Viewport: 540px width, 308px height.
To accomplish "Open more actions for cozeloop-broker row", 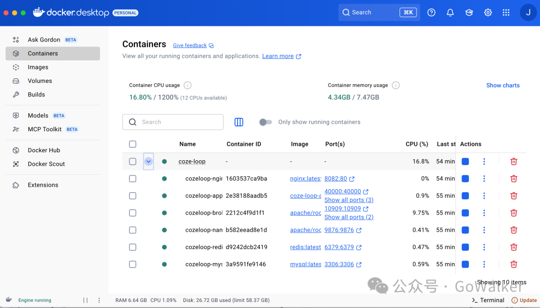I will coord(484,213).
